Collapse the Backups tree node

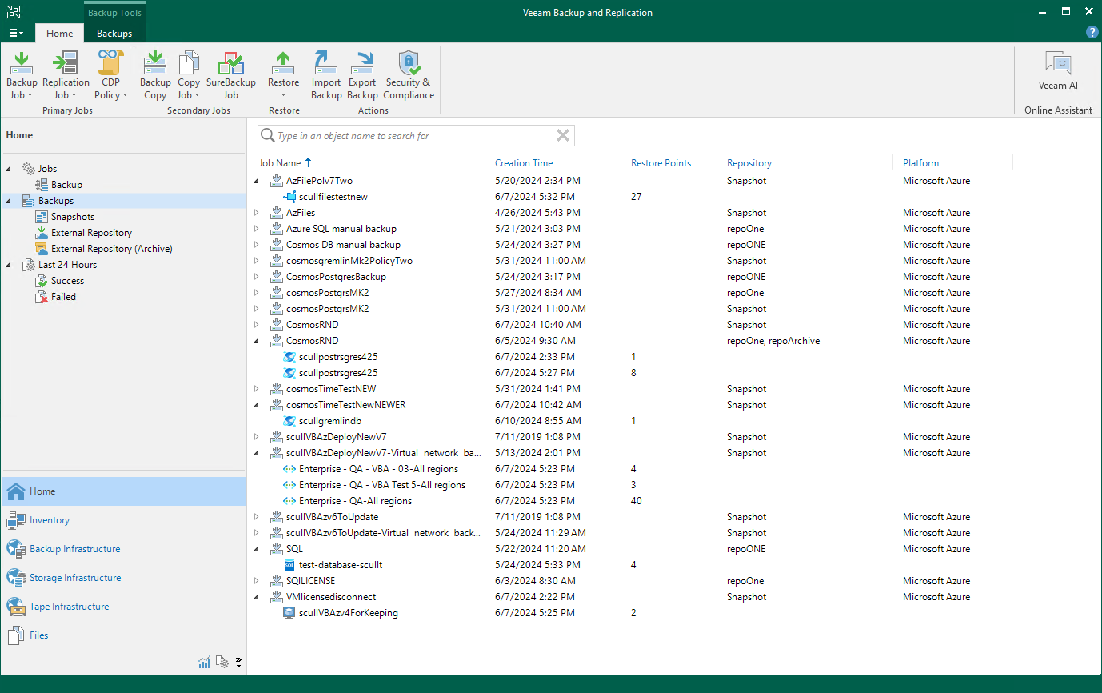click(10, 201)
